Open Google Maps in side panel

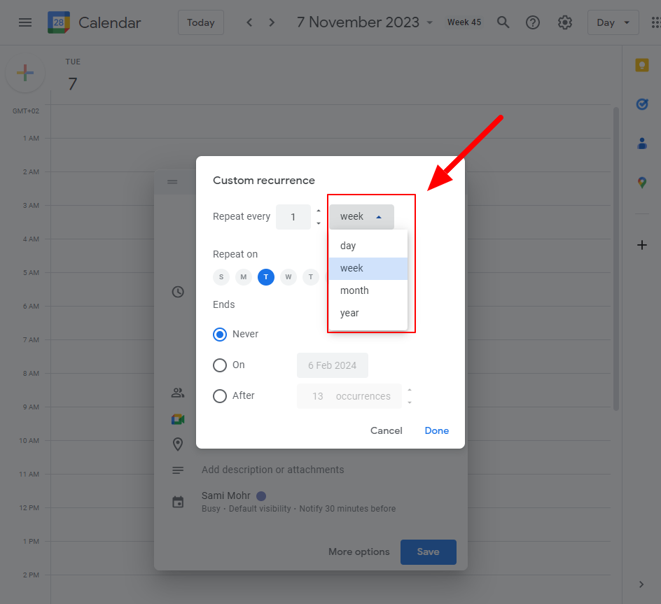click(x=641, y=183)
